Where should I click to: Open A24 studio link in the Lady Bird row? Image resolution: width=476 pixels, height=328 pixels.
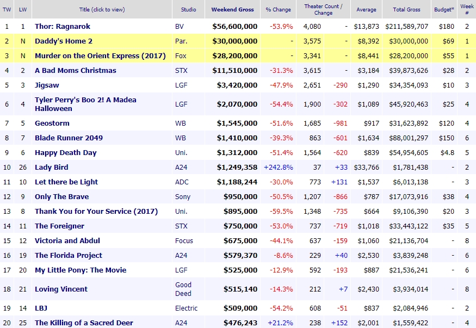(x=181, y=167)
